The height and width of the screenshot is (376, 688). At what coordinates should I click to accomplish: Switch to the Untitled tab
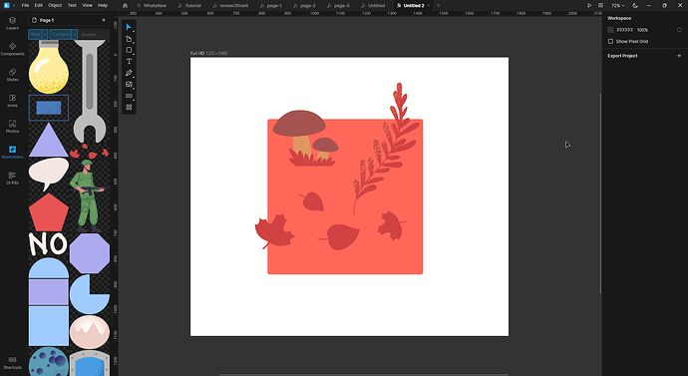click(x=373, y=6)
